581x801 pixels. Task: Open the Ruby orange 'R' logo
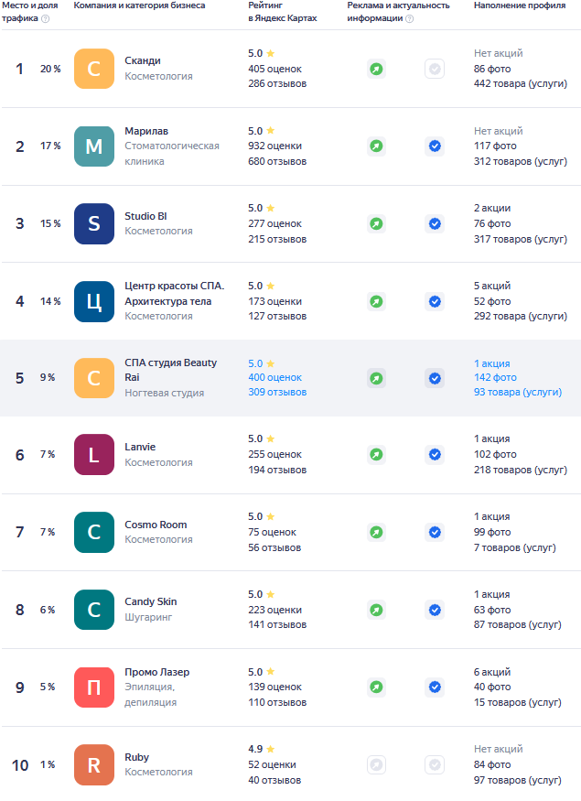point(94,764)
